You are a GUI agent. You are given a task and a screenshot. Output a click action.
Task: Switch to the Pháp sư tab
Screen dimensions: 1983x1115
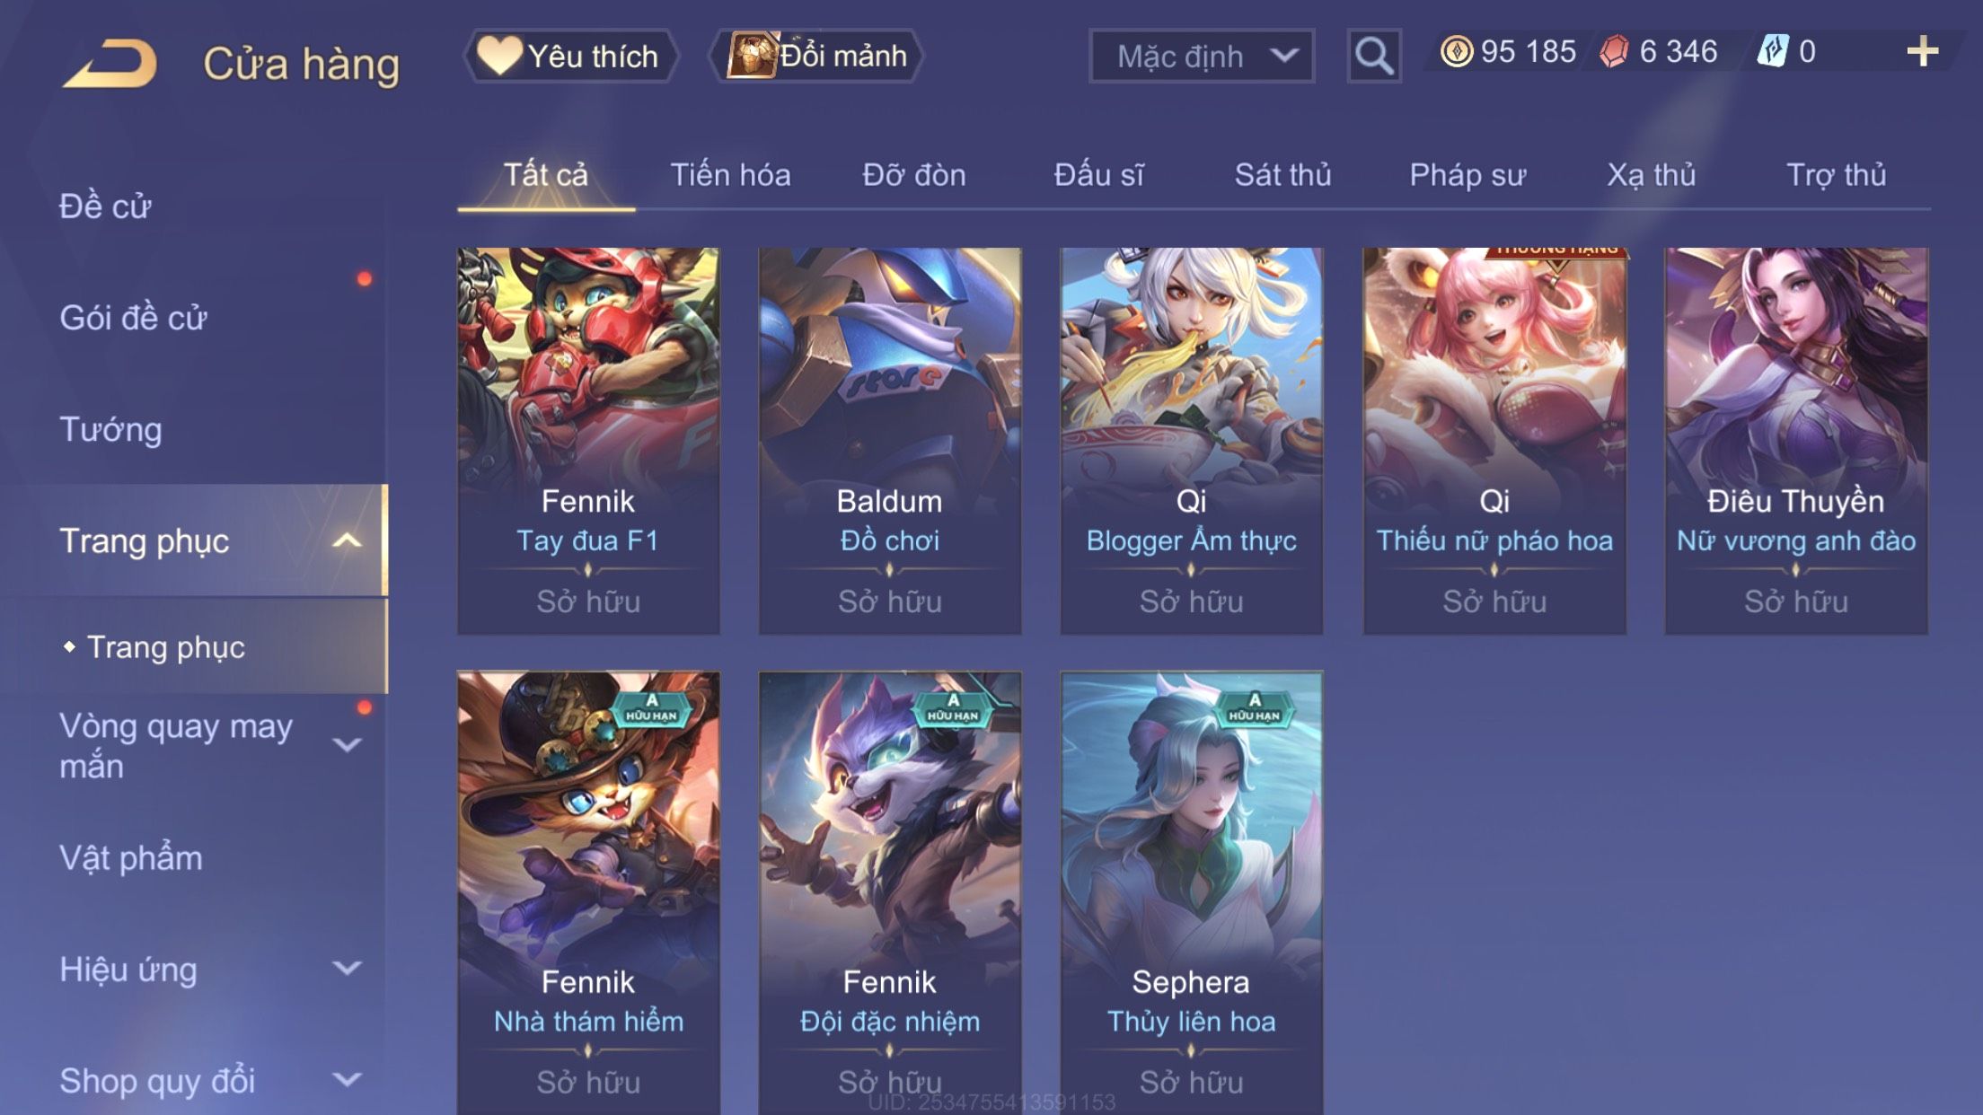(1467, 174)
